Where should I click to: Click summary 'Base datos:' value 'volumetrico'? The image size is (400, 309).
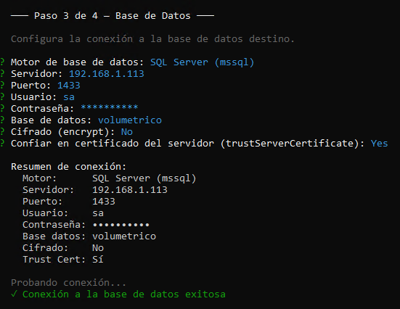point(124,236)
